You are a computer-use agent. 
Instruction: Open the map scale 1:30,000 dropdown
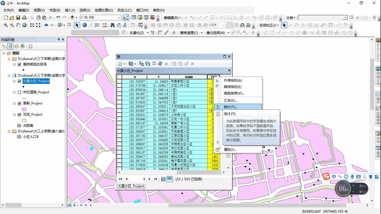point(119,18)
